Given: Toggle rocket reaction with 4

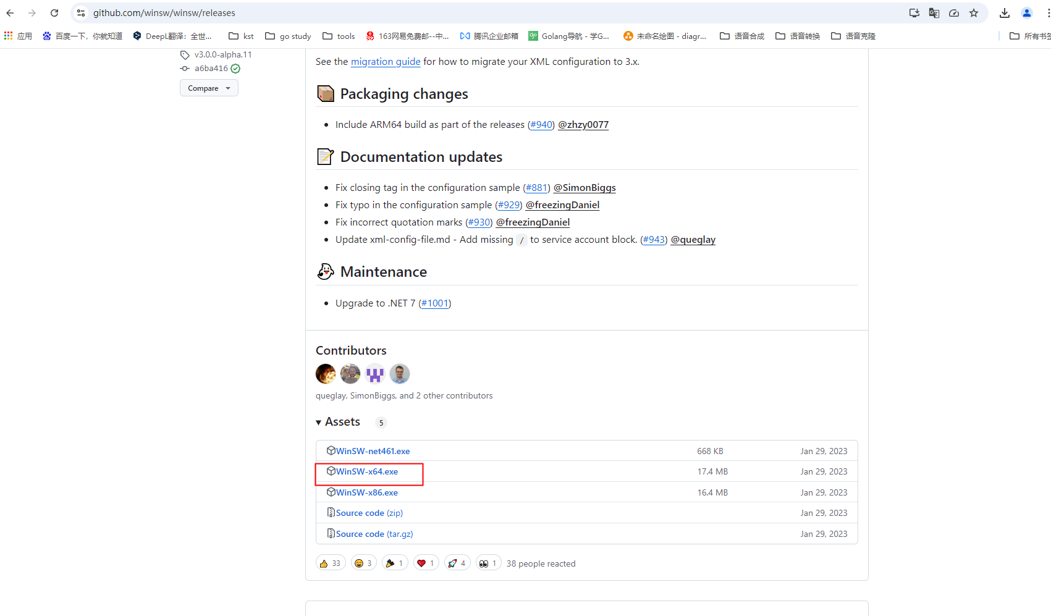Looking at the screenshot, I should point(457,563).
